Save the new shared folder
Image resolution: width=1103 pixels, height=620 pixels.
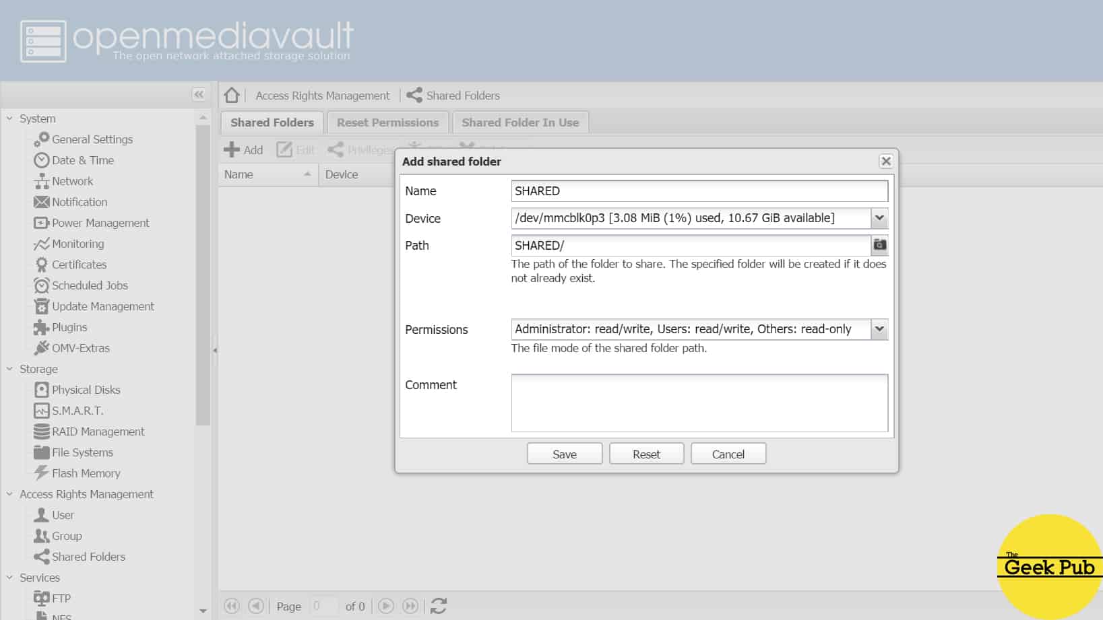click(565, 454)
